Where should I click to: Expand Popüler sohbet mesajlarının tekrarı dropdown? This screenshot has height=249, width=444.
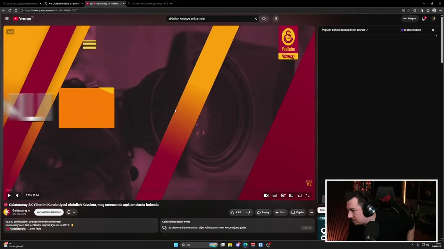345,30
